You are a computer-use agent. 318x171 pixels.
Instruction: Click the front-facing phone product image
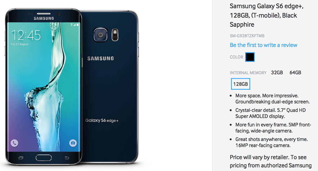43,87
